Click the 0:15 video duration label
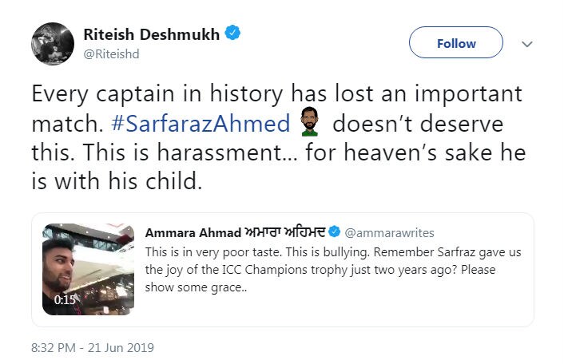The height and width of the screenshot is (364, 564). click(x=64, y=300)
